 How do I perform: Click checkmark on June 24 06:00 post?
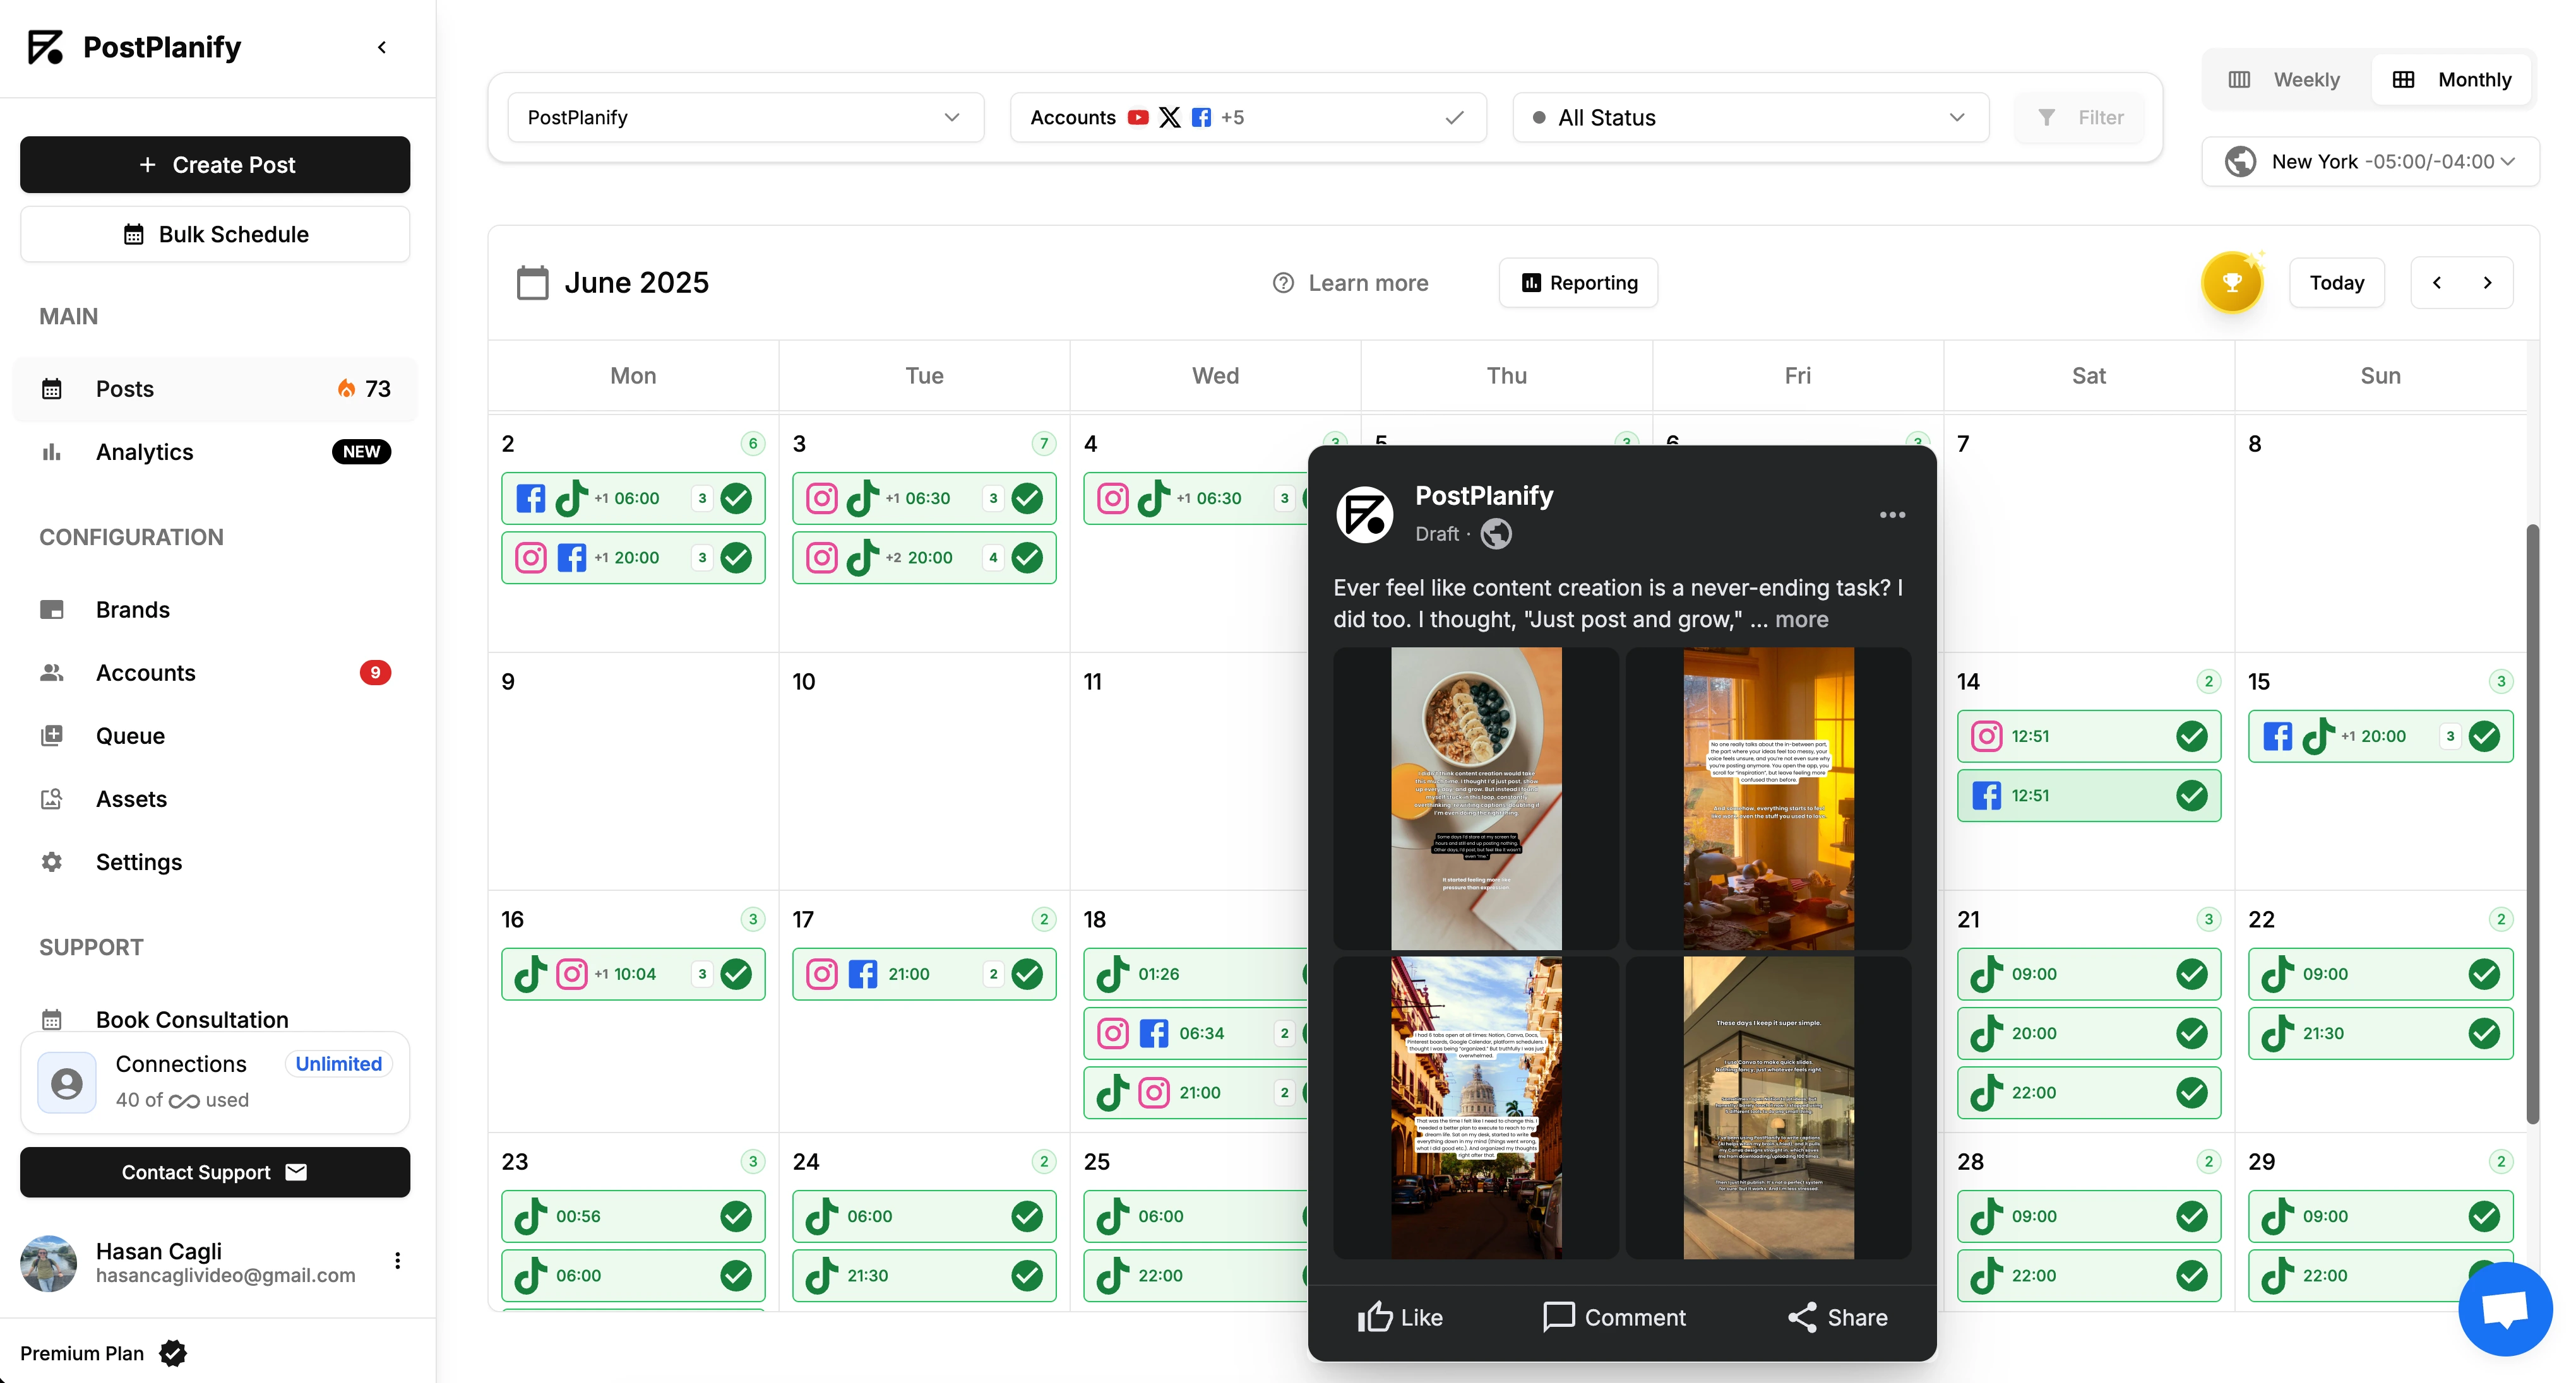pos(1027,1216)
